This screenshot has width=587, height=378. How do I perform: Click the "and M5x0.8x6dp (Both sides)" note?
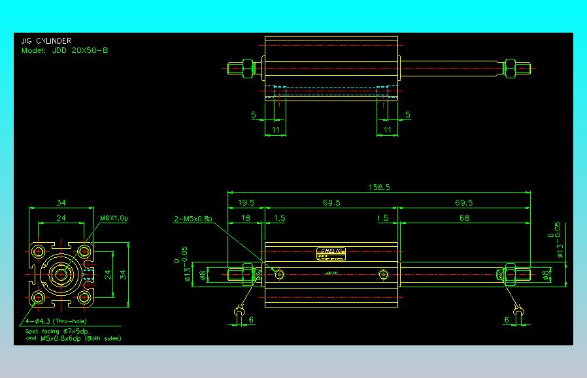coord(74,338)
